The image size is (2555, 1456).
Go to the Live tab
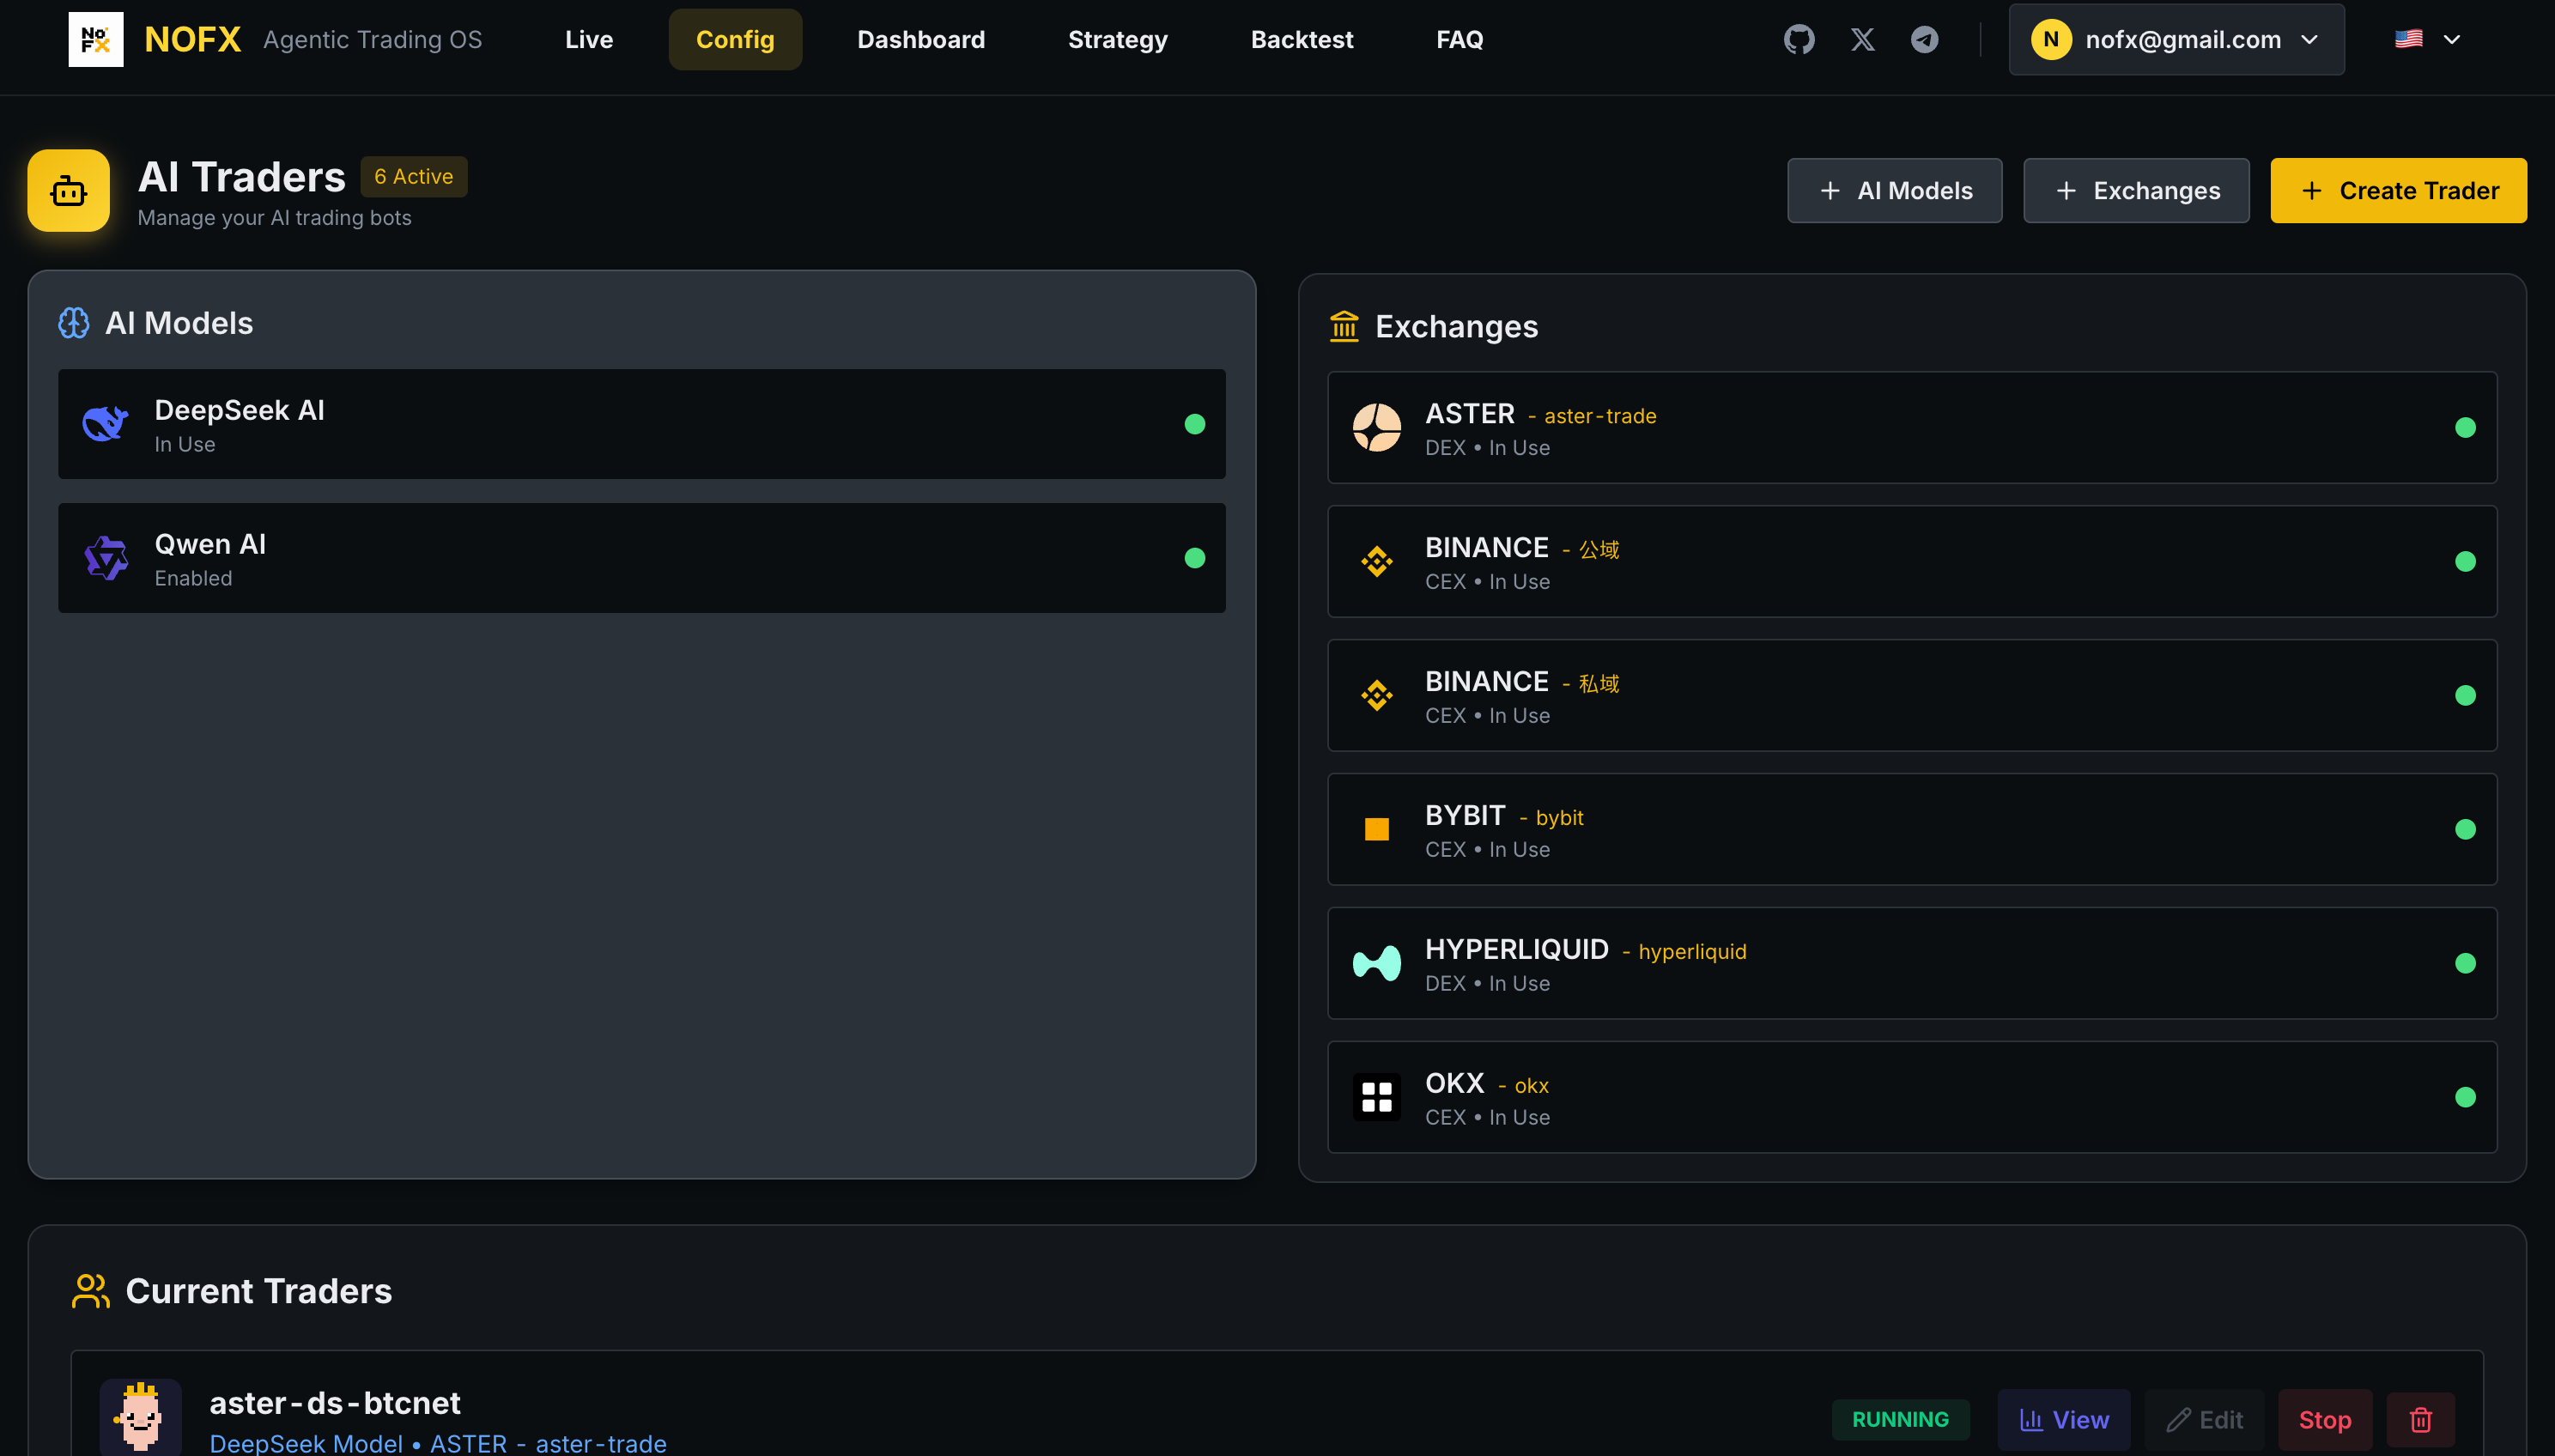[589, 39]
